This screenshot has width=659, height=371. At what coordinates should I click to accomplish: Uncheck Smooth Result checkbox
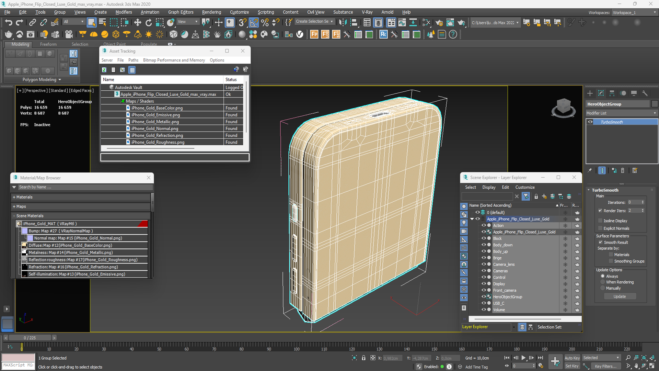click(601, 242)
